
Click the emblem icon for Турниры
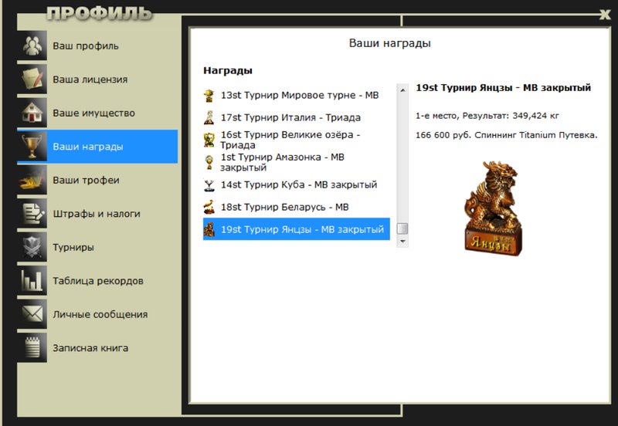pyautogui.click(x=32, y=247)
